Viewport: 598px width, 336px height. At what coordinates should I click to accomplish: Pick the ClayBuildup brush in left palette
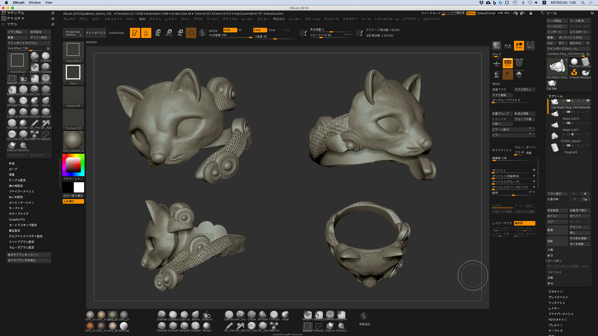point(46,57)
